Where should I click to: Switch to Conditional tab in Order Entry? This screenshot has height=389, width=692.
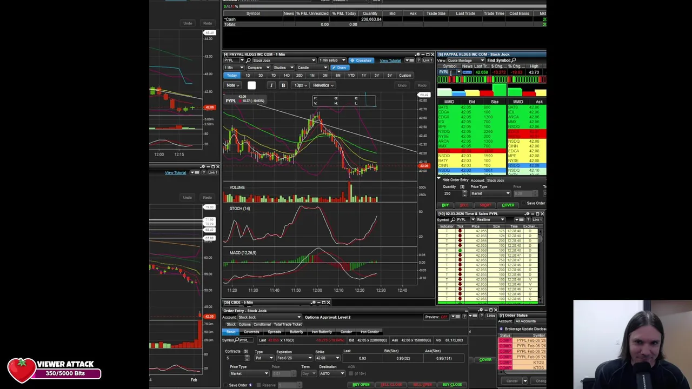(x=262, y=324)
